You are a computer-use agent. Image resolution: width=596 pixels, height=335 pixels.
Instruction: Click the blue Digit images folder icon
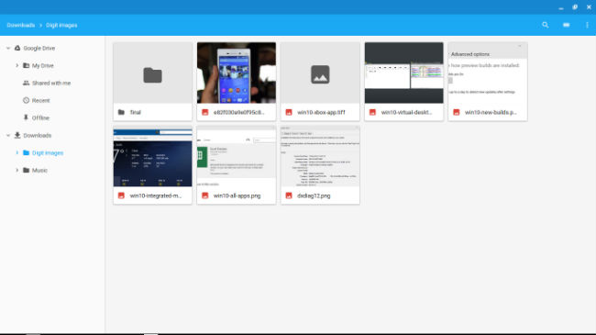point(26,152)
